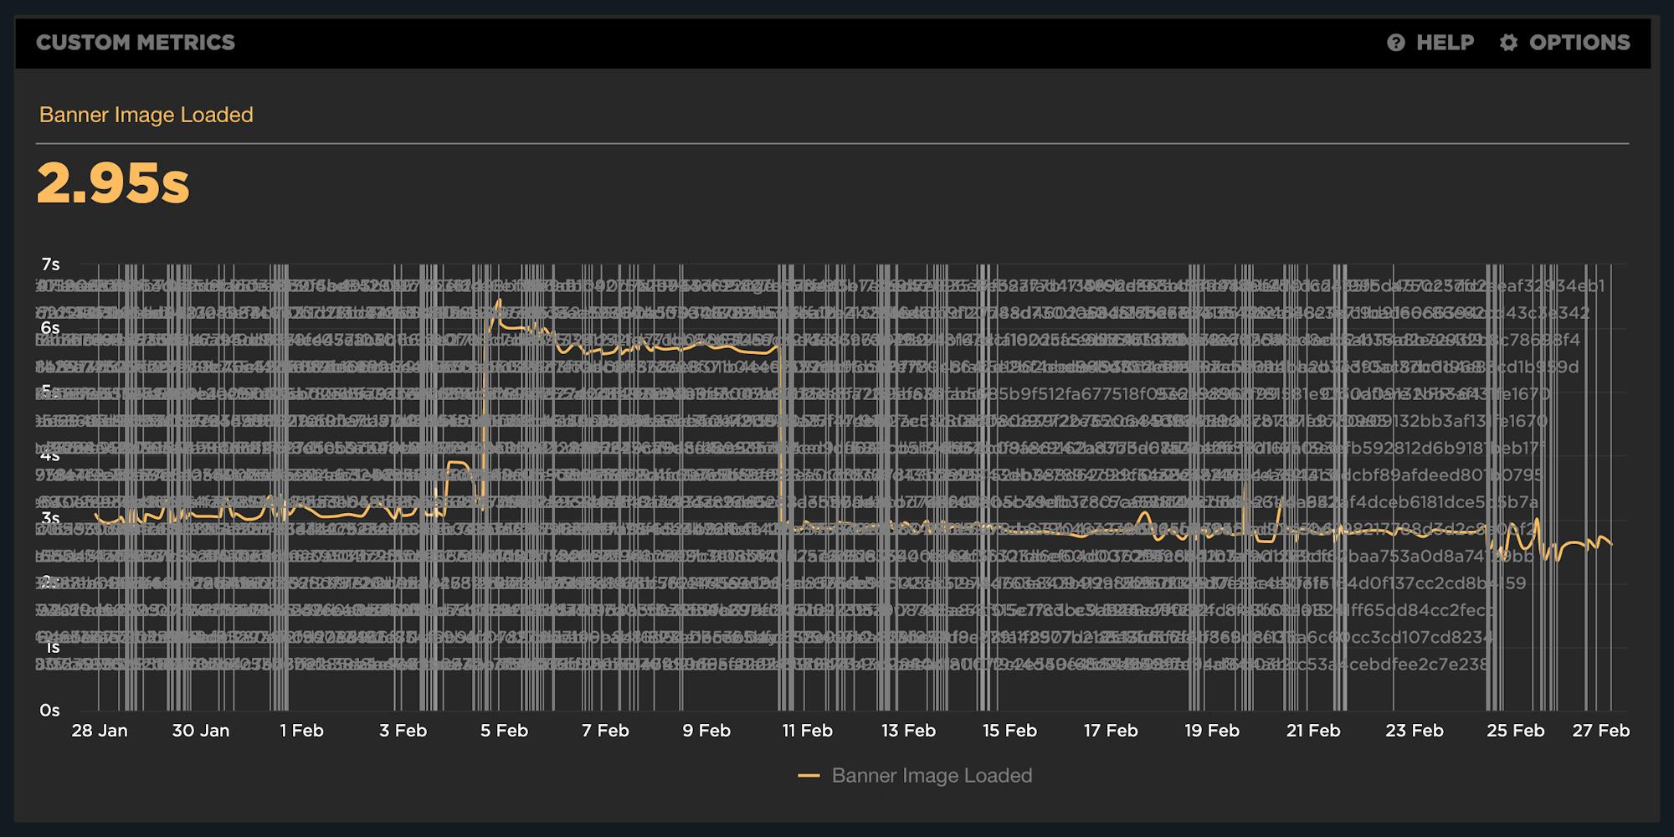Image resolution: width=1674 pixels, height=837 pixels.
Task: Click the 19 Feb x-axis label
Action: 1211,731
